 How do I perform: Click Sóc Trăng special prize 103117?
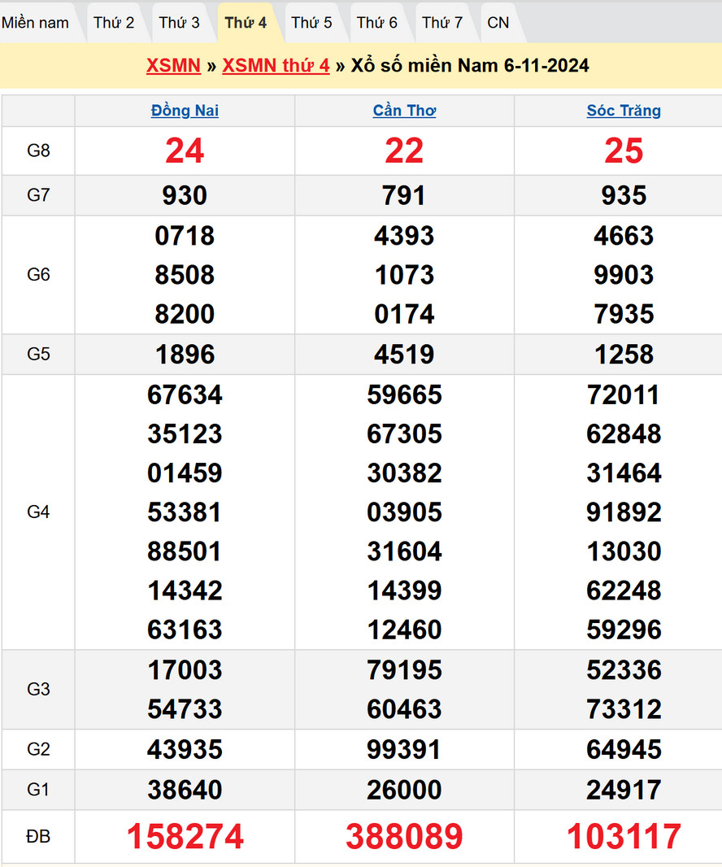point(624,836)
